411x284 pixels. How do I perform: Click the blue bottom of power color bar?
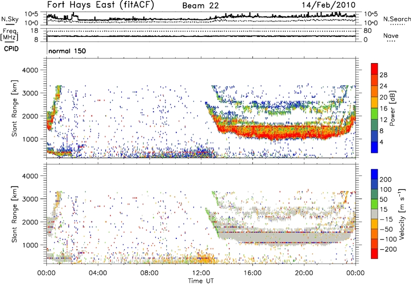[375, 148]
